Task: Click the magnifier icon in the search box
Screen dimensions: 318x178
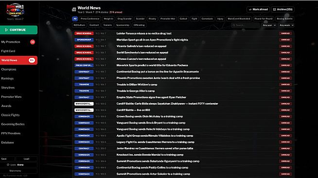Action: [234, 25]
